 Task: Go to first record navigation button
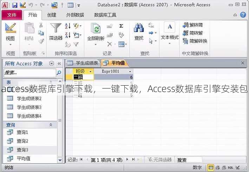coord(81,159)
